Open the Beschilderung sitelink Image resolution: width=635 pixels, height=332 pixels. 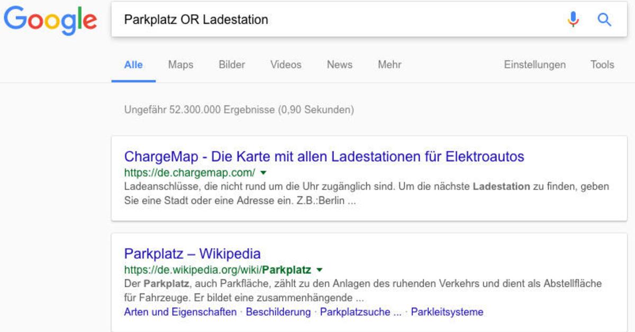point(278,312)
